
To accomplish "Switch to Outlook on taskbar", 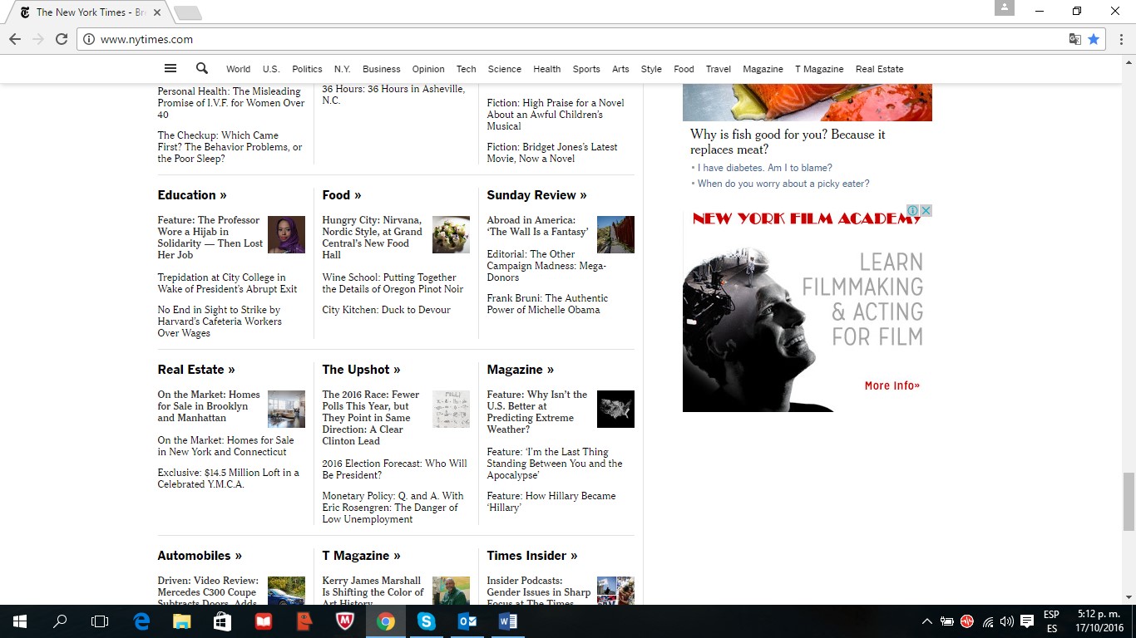I will 467,621.
